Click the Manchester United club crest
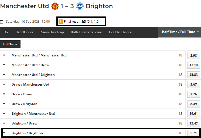This screenshot has width=201, height=138. [55, 6]
